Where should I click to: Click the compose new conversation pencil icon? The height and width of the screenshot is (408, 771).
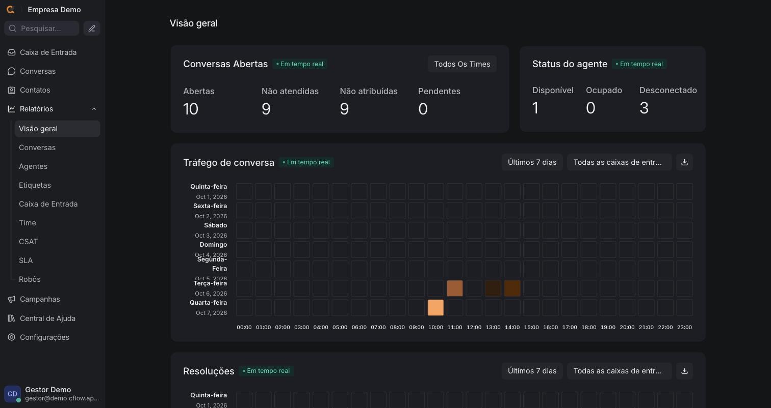(x=92, y=28)
